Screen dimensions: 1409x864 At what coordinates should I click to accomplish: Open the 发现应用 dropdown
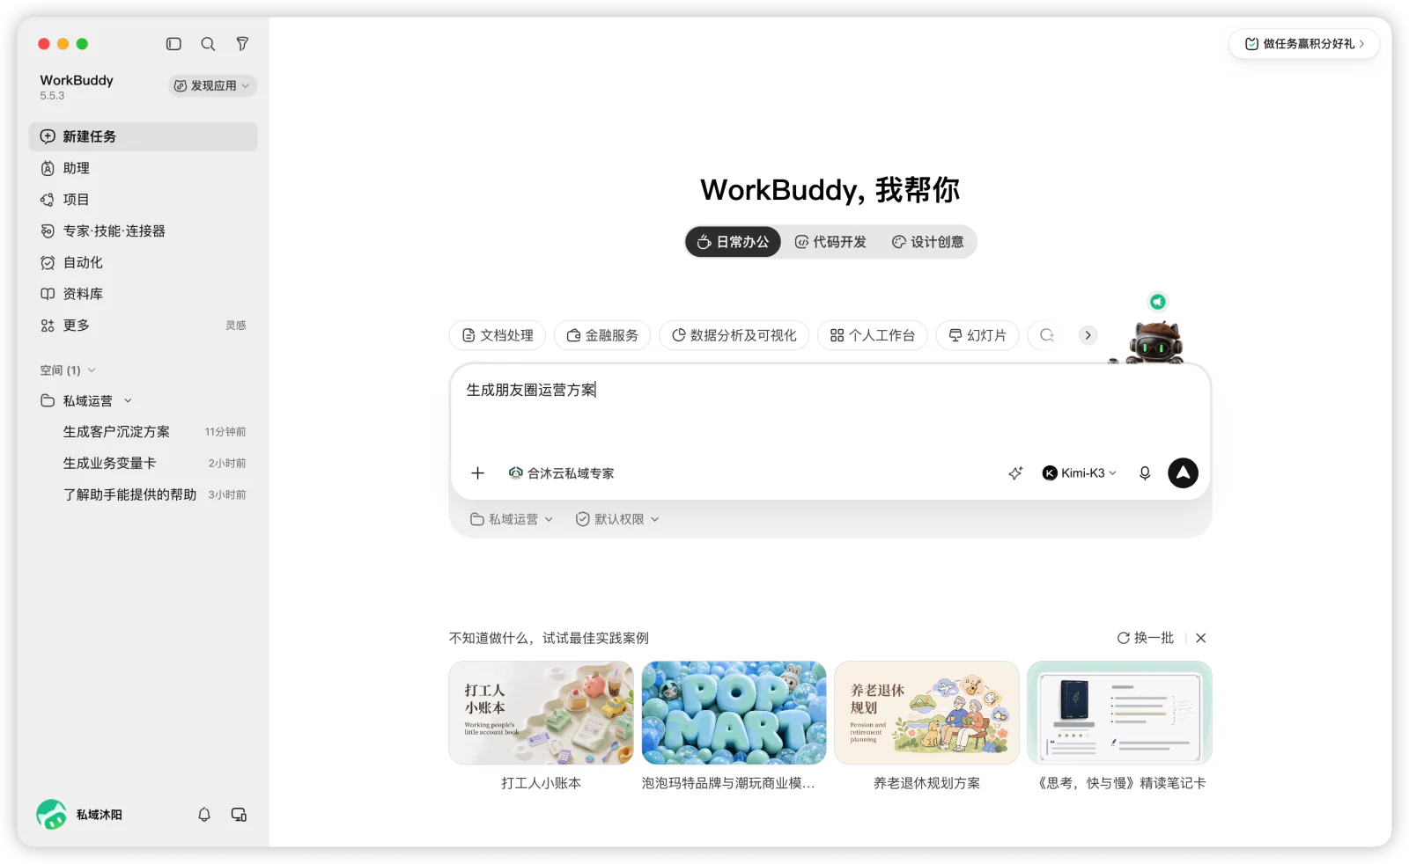[x=212, y=85]
